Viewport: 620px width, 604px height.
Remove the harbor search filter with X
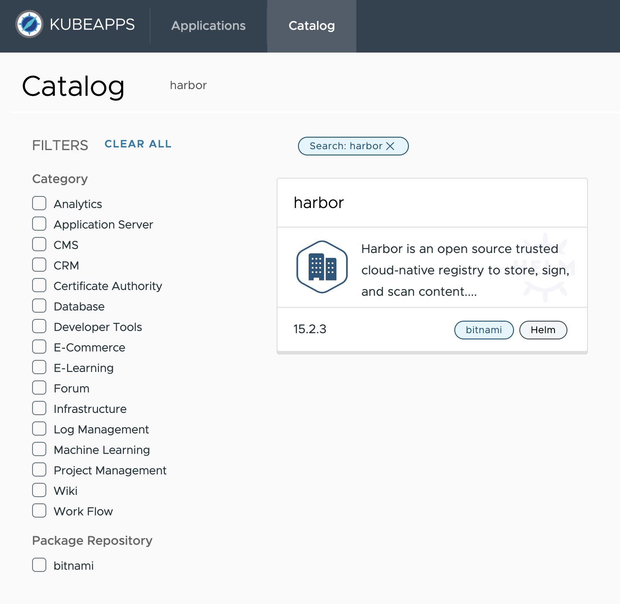[x=390, y=146]
